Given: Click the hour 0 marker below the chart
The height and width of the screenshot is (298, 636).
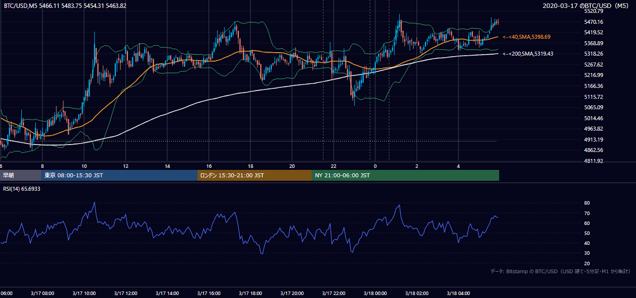Looking at the screenshot, I should (x=375, y=166).
